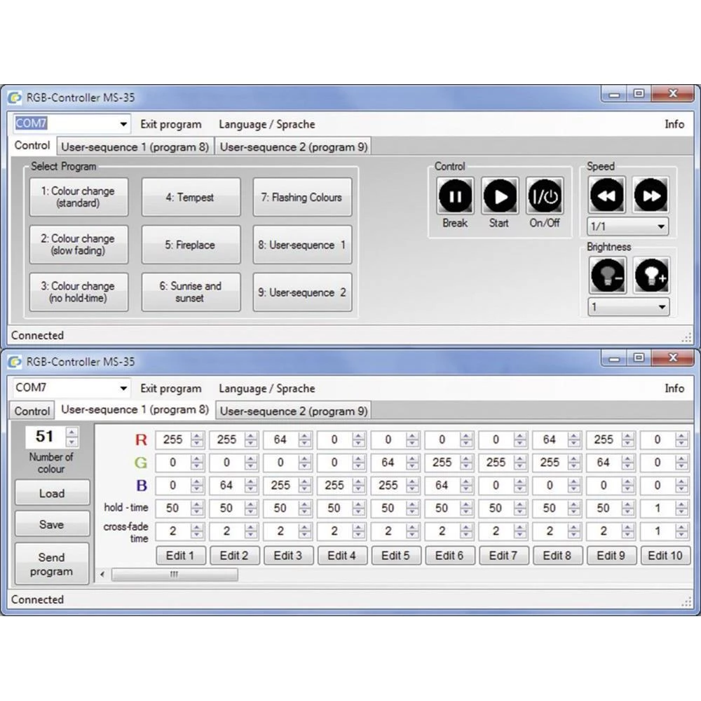701x701 pixels.
Task: Toggle the On/Off power icon
Action: tap(545, 196)
